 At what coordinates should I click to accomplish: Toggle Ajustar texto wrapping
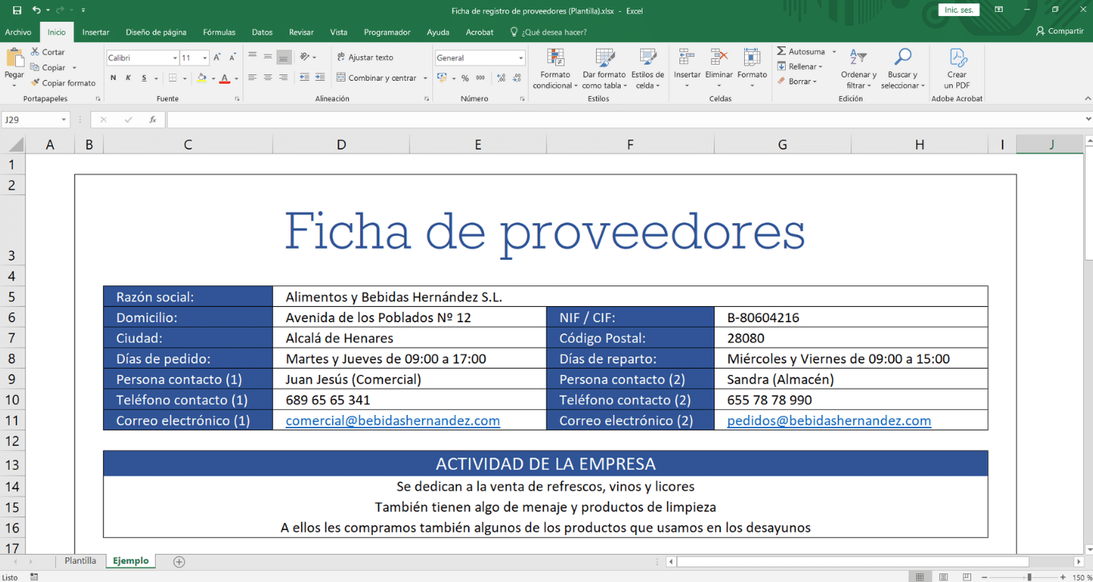tap(365, 58)
